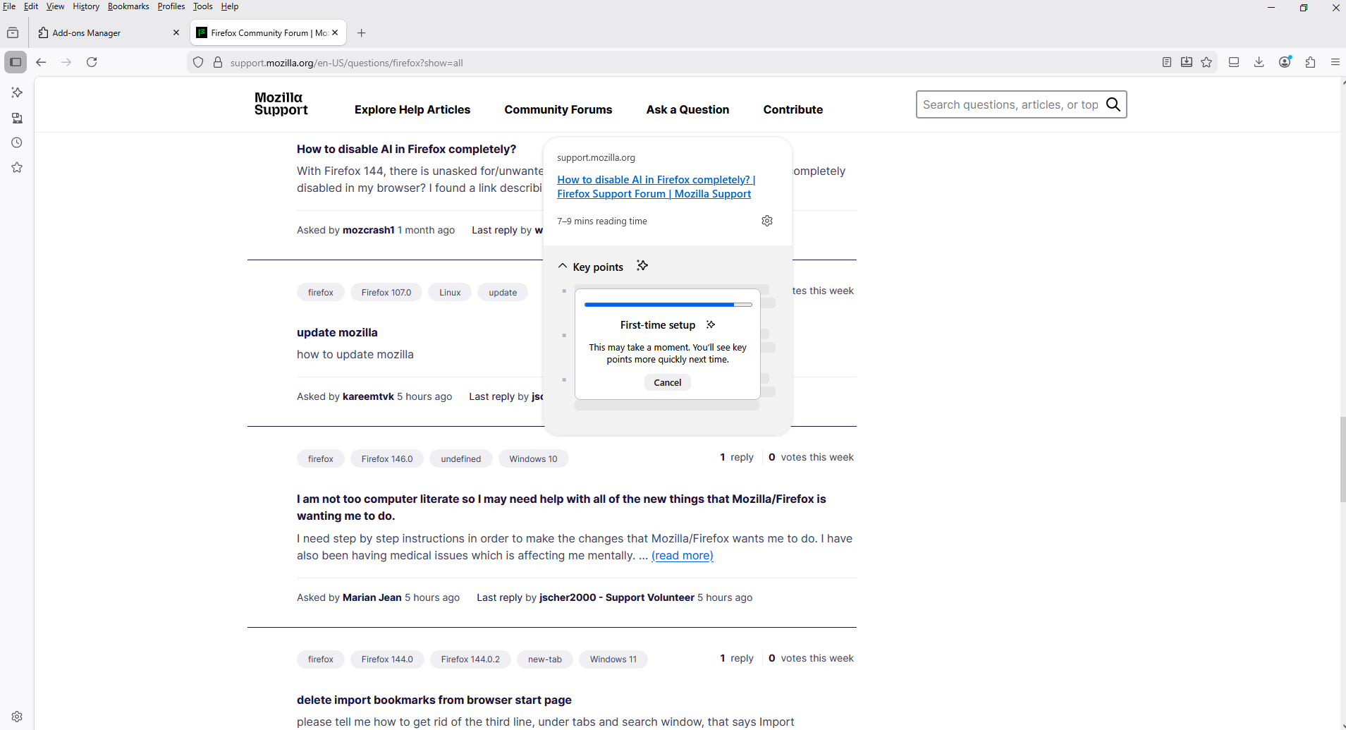The height and width of the screenshot is (730, 1346).
Task: Cancel the first-time setup
Action: [x=668, y=382]
